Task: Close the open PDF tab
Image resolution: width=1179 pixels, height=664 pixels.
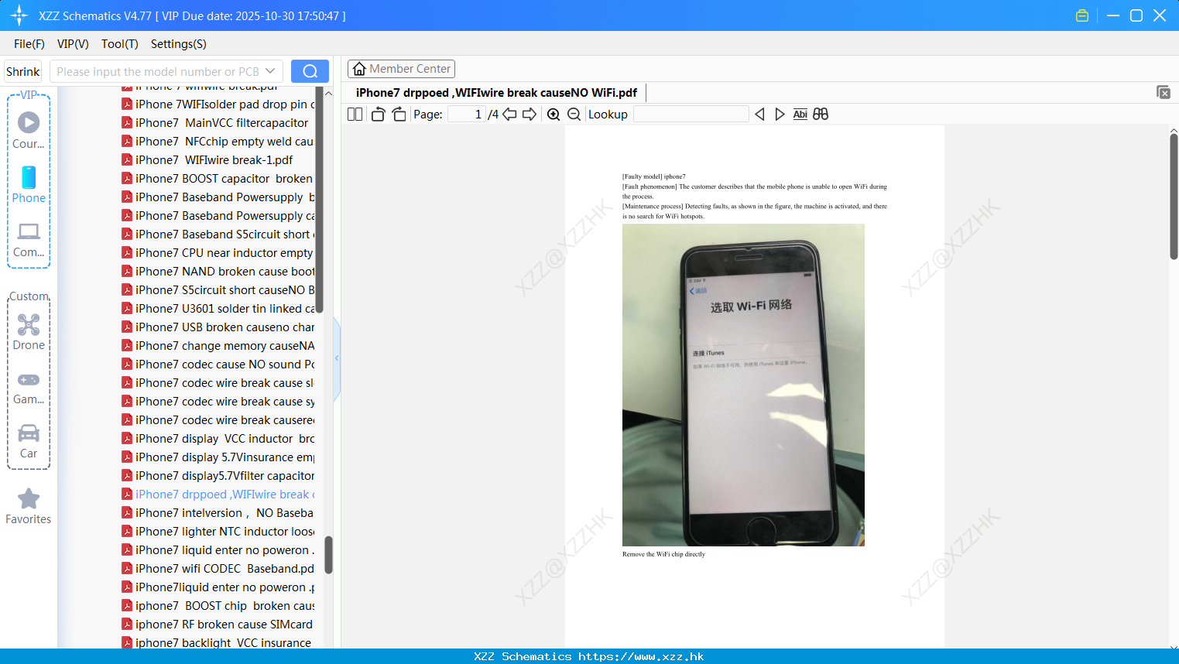Action: (x=1163, y=92)
